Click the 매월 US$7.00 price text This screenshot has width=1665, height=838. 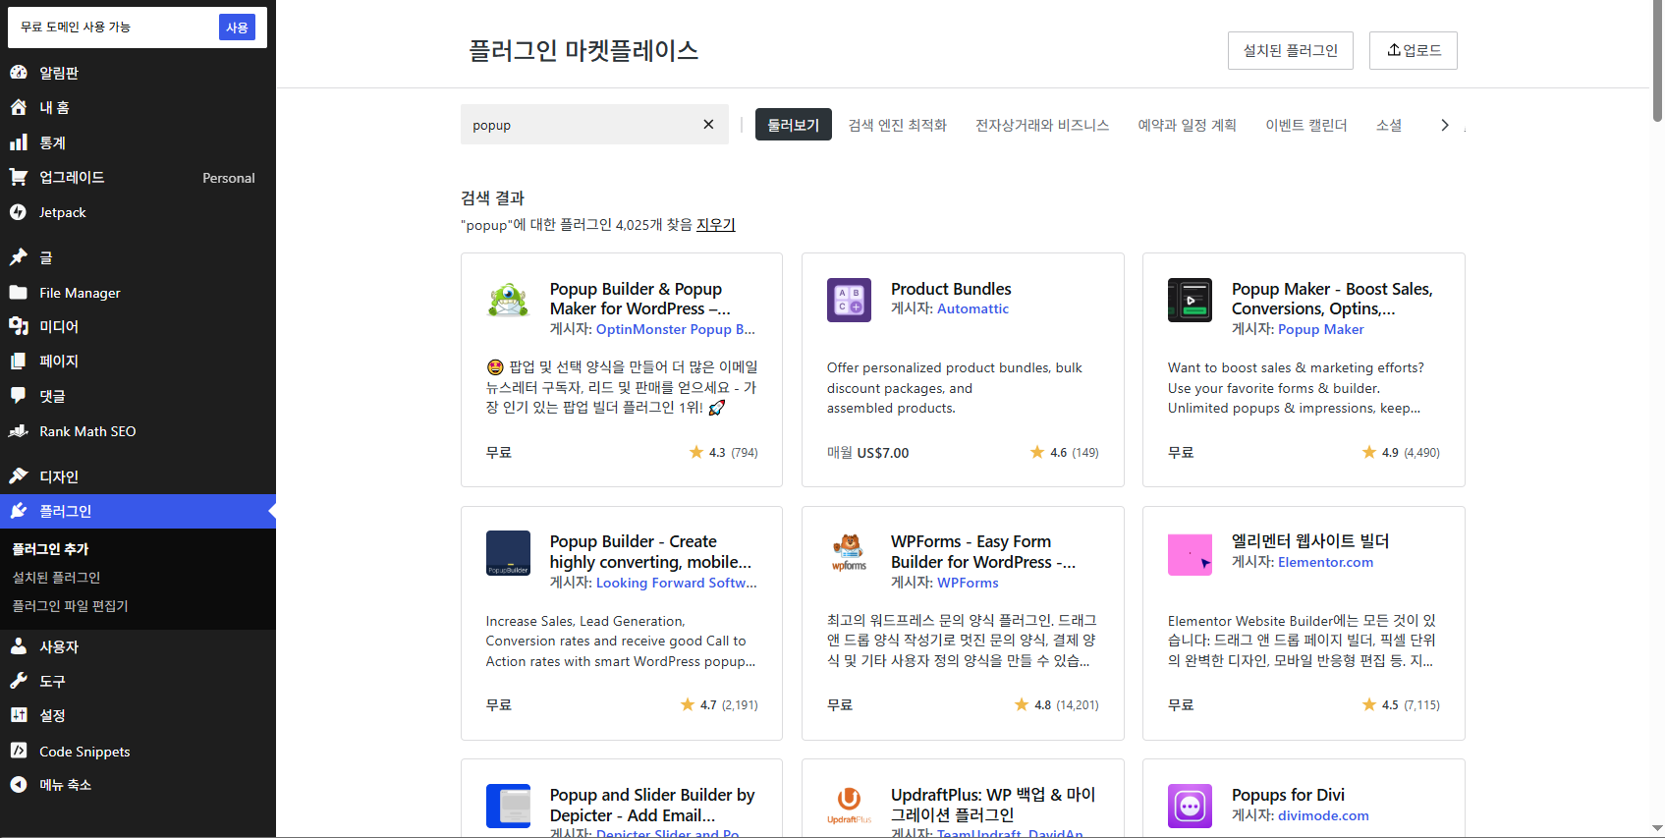point(868,453)
